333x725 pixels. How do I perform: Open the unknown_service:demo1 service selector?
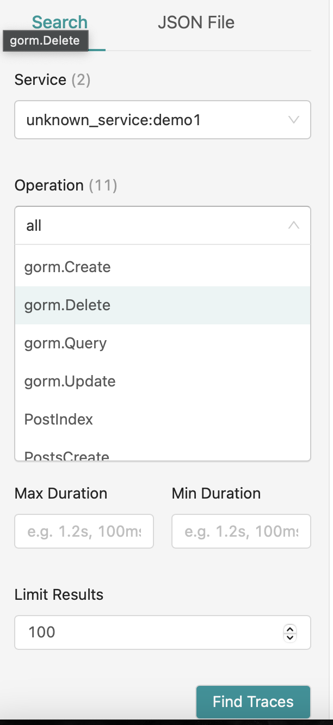point(163,120)
